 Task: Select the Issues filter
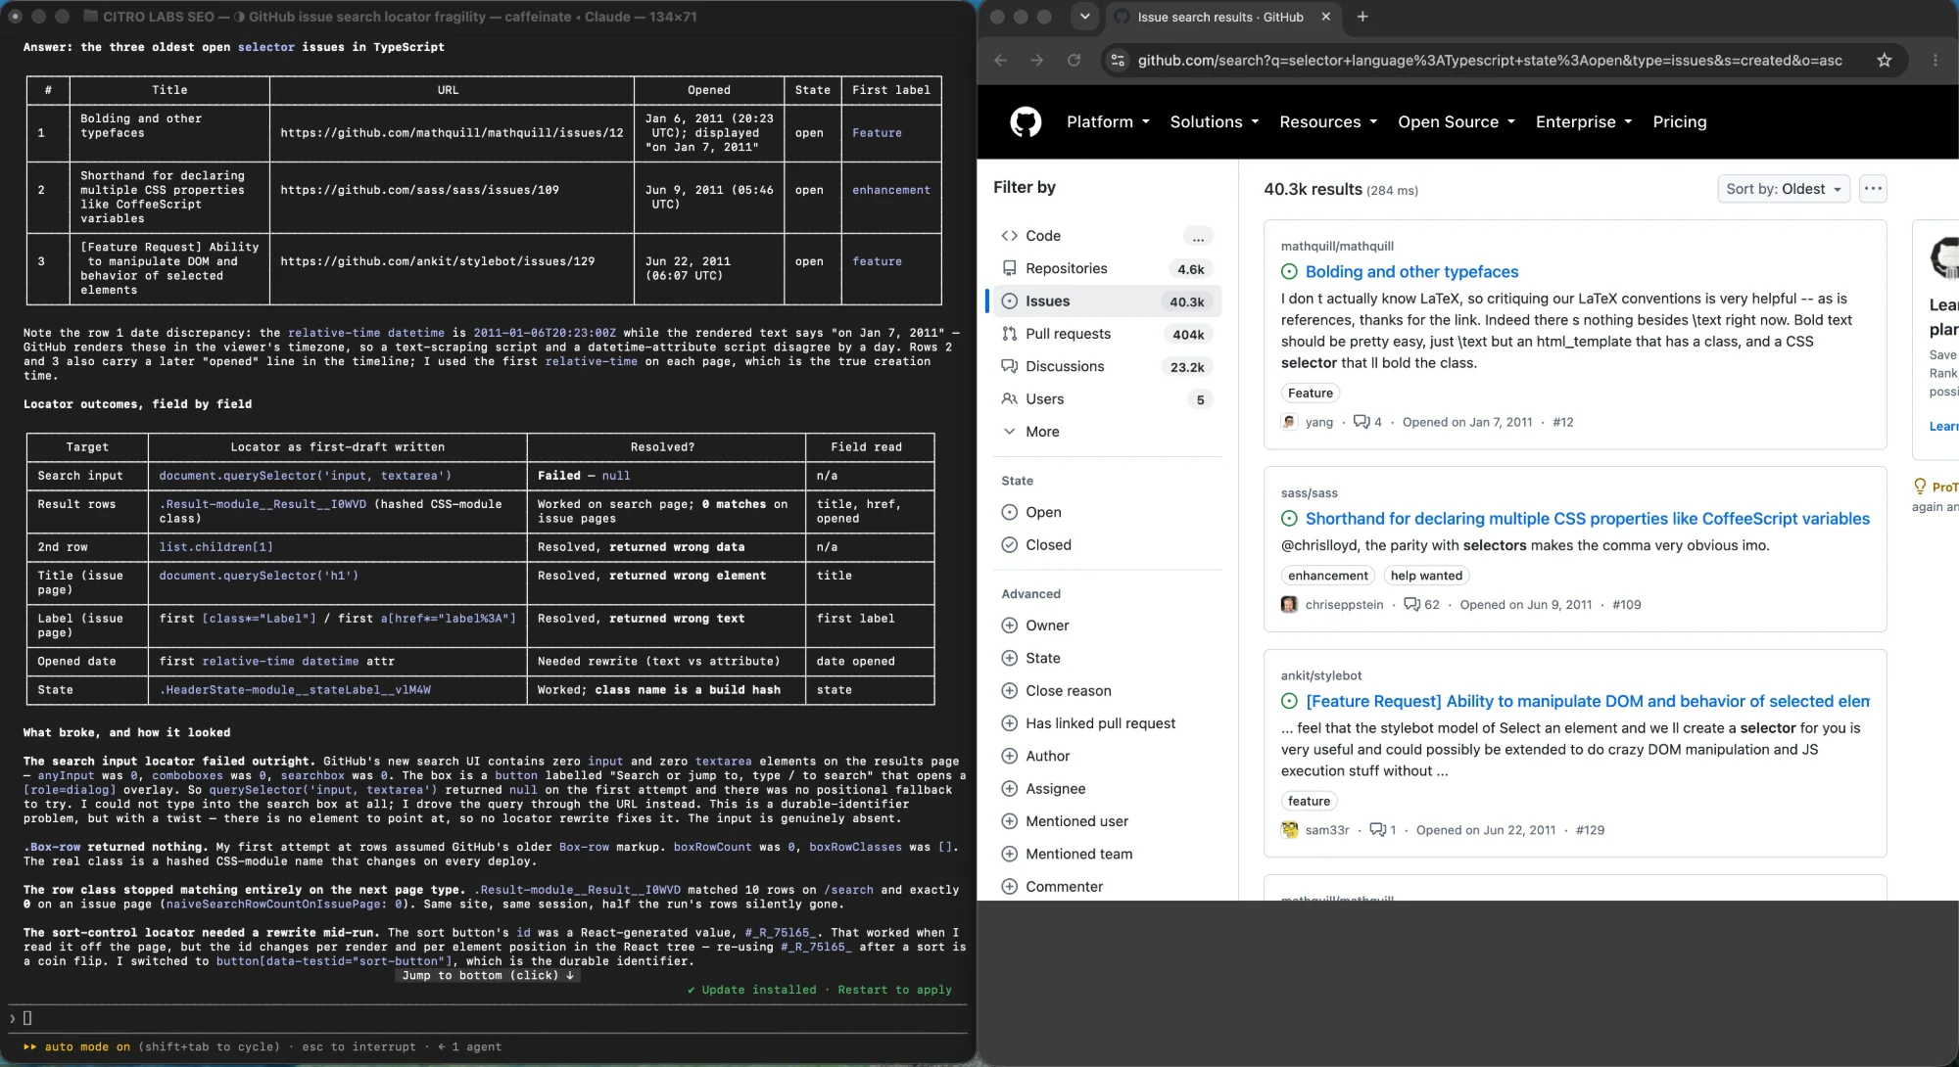click(x=1107, y=302)
